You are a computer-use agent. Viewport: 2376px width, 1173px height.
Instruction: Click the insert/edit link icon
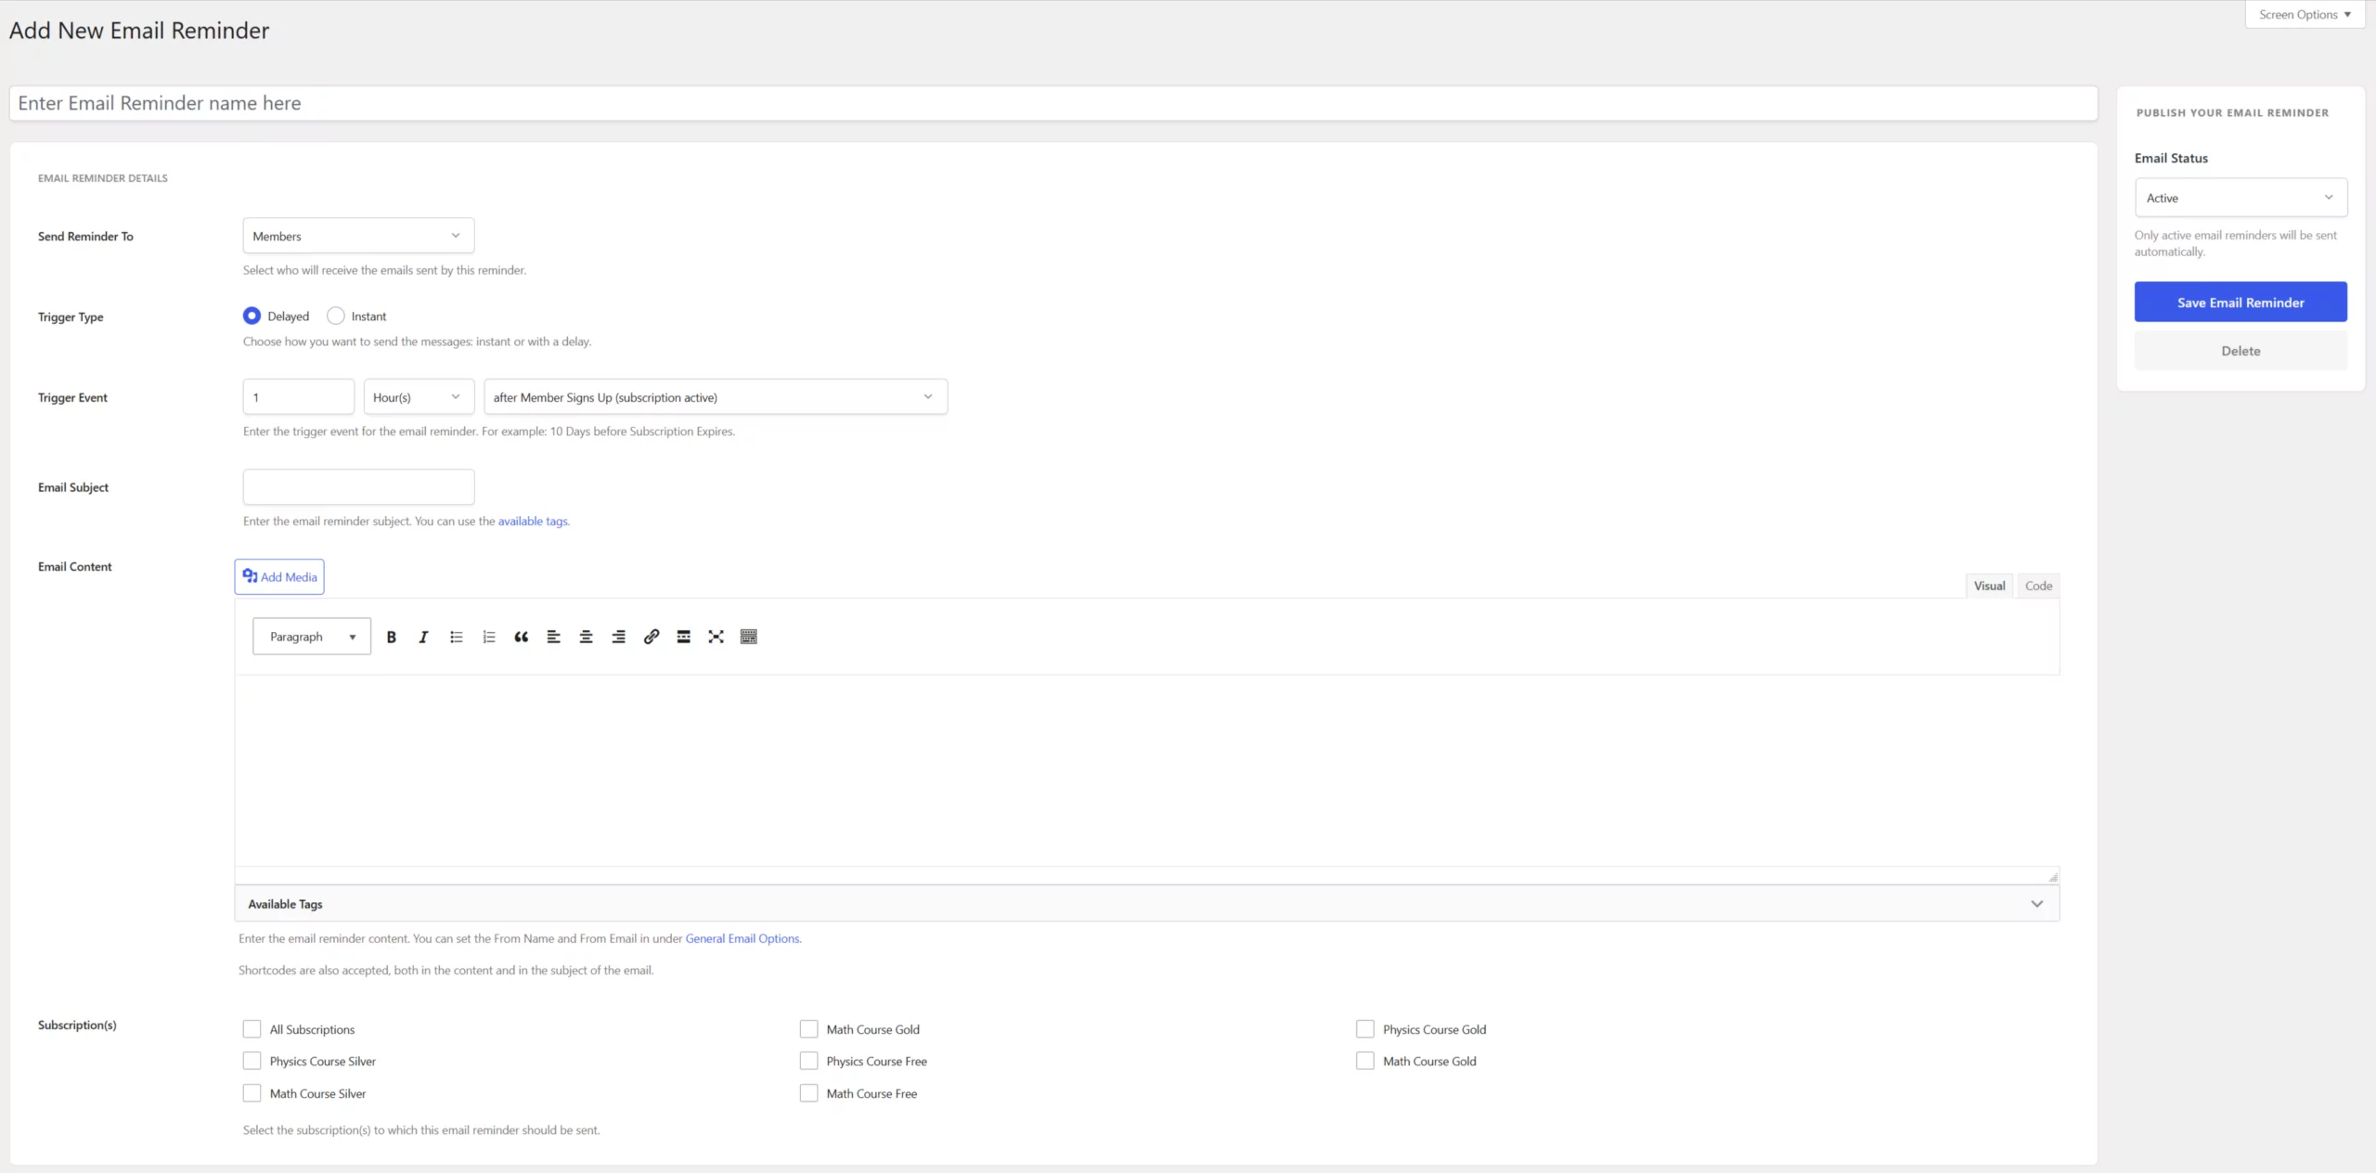[651, 637]
